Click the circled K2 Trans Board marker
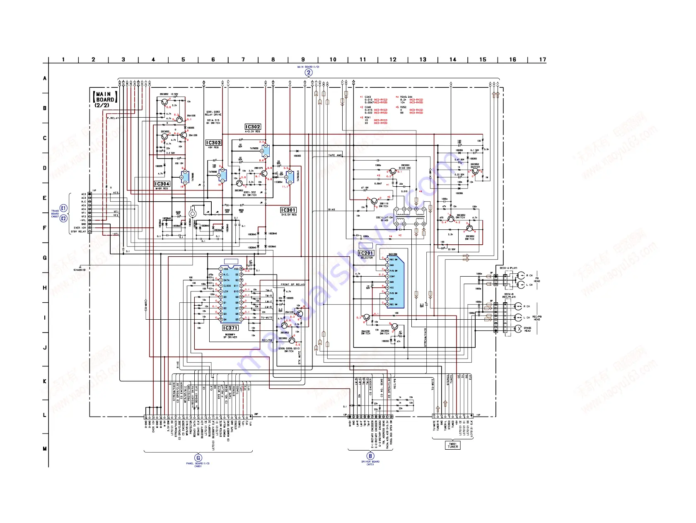The width and height of the screenshot is (696, 523). pos(63,218)
